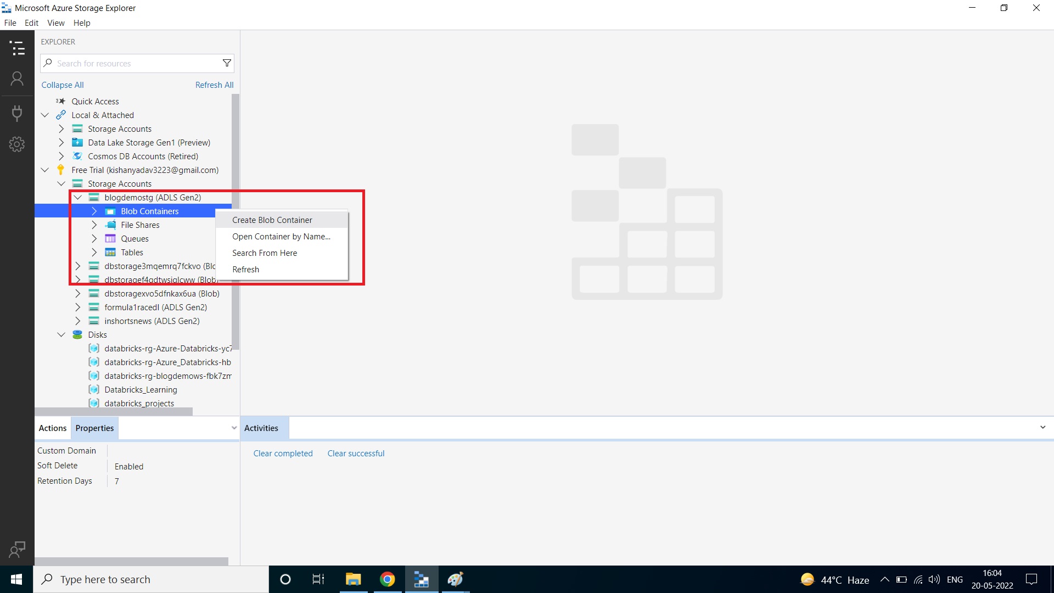This screenshot has height=593, width=1054.
Task: Open the Explorer view in sidebar
Action: (x=17, y=48)
